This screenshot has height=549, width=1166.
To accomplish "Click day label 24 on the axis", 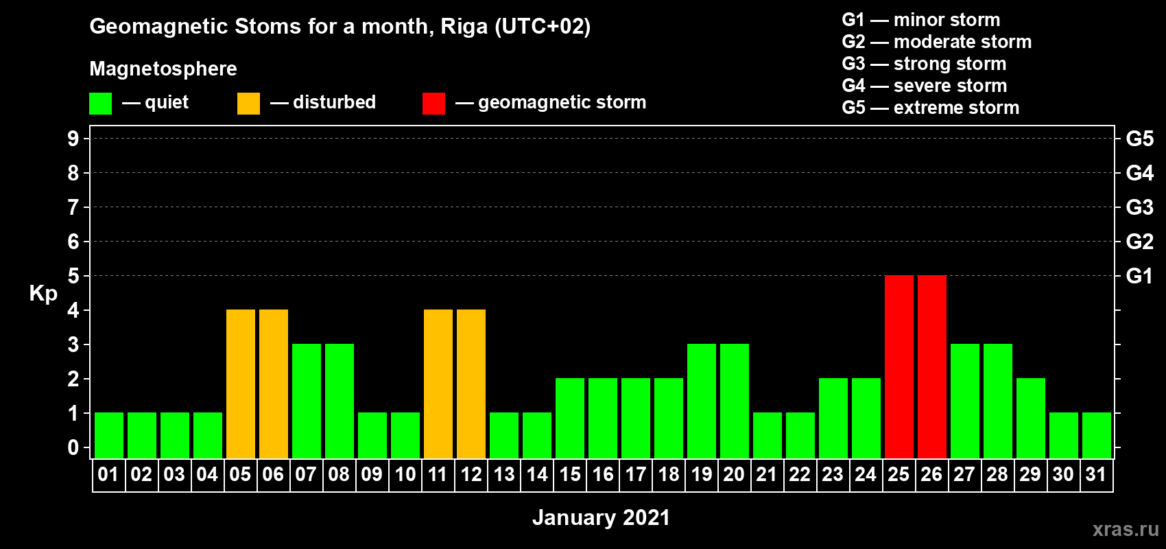I will (866, 474).
